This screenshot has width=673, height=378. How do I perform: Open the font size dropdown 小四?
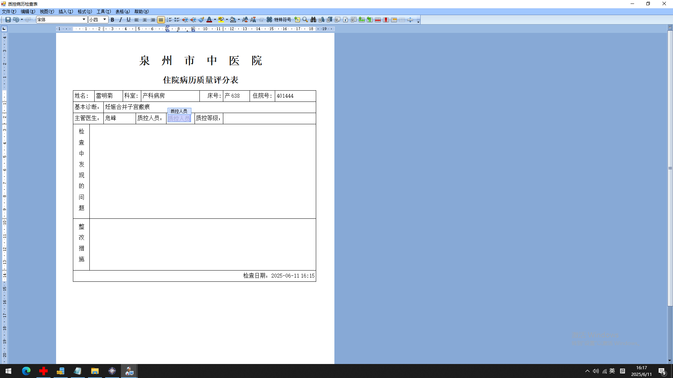104,20
